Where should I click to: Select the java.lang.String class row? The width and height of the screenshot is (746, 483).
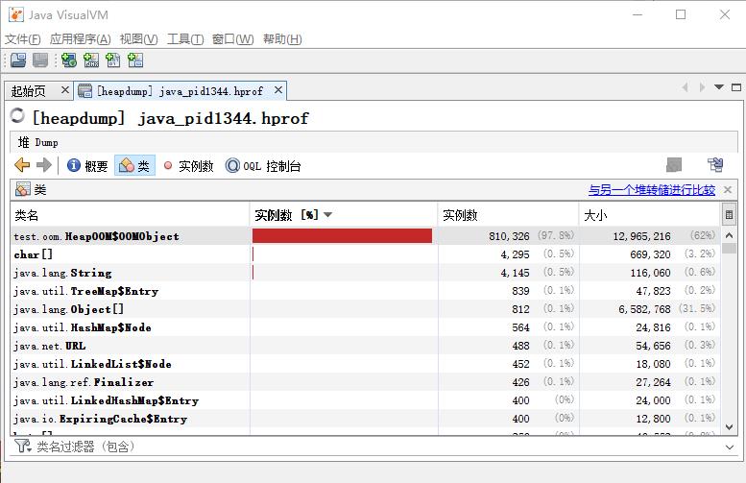pos(366,273)
